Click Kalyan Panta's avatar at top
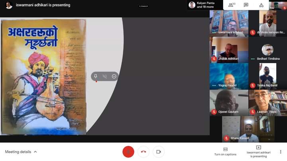 pyautogui.click(x=192, y=5)
